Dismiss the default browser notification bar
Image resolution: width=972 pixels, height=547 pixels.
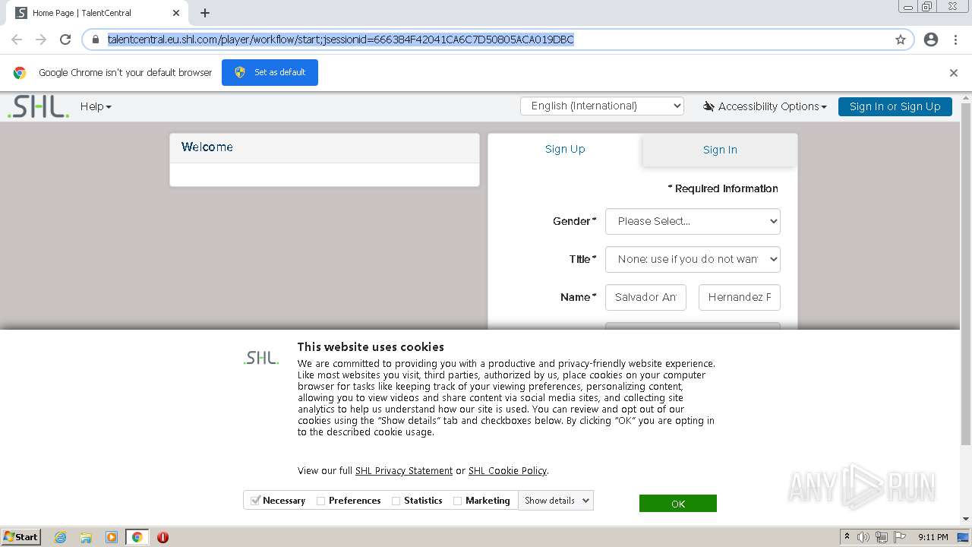(954, 73)
